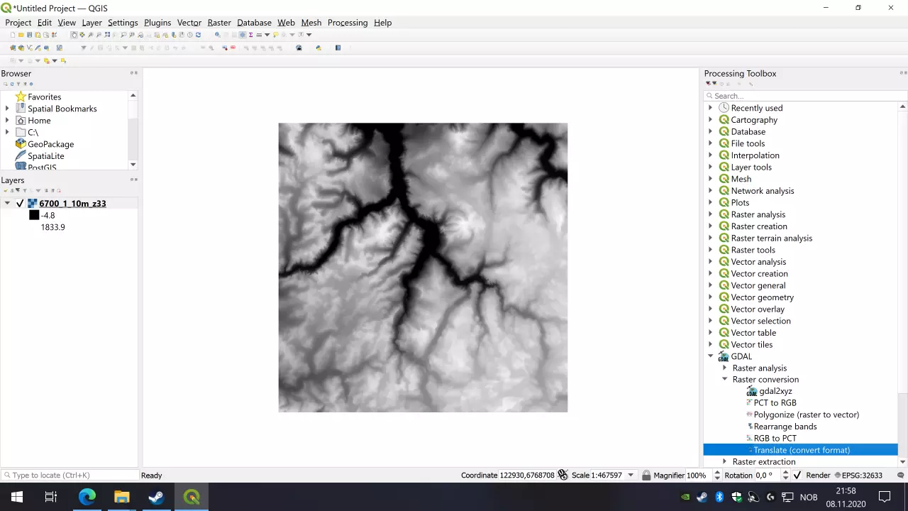Select the Pan Map hand tool

pos(74,35)
